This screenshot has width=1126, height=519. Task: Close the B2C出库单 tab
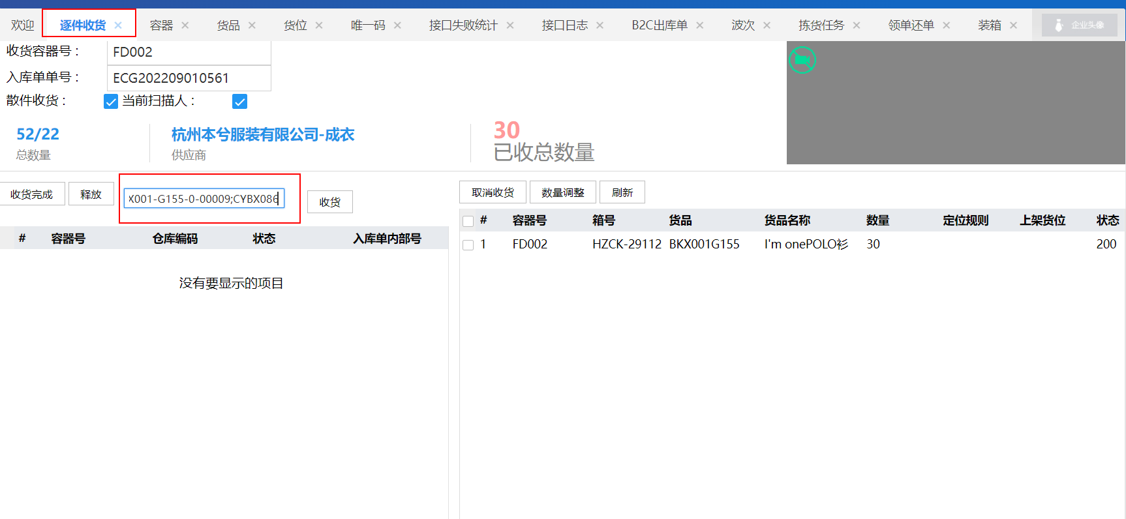pos(700,25)
